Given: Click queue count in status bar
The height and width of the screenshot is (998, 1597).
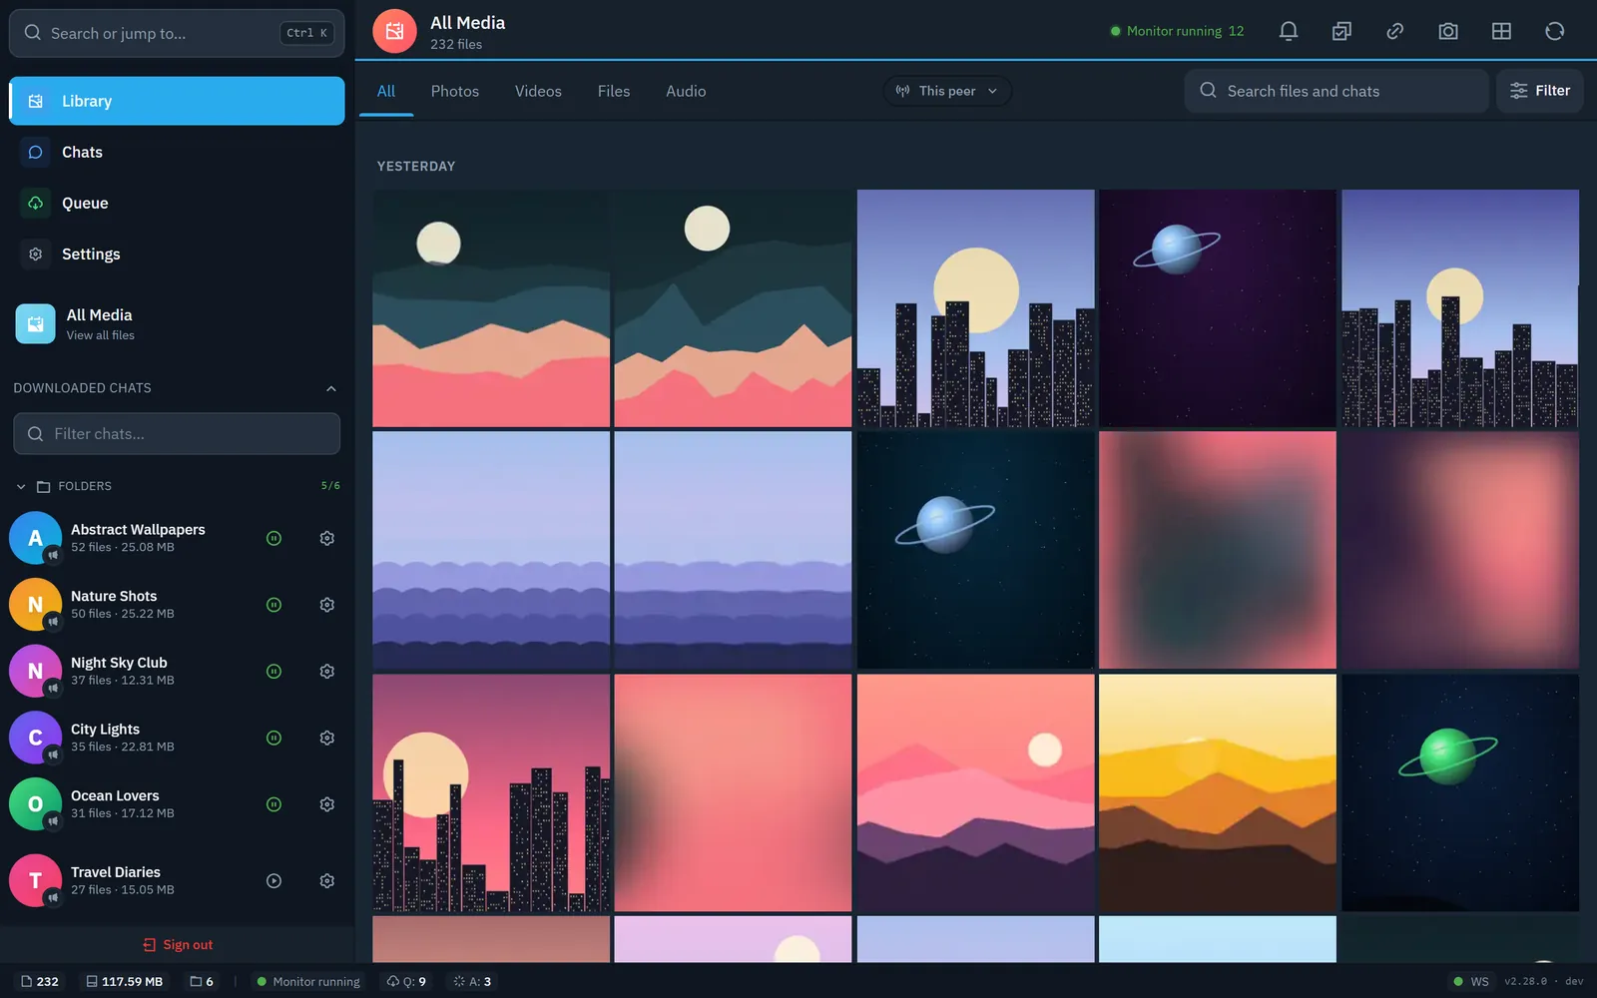Looking at the screenshot, I should [x=406, y=982].
